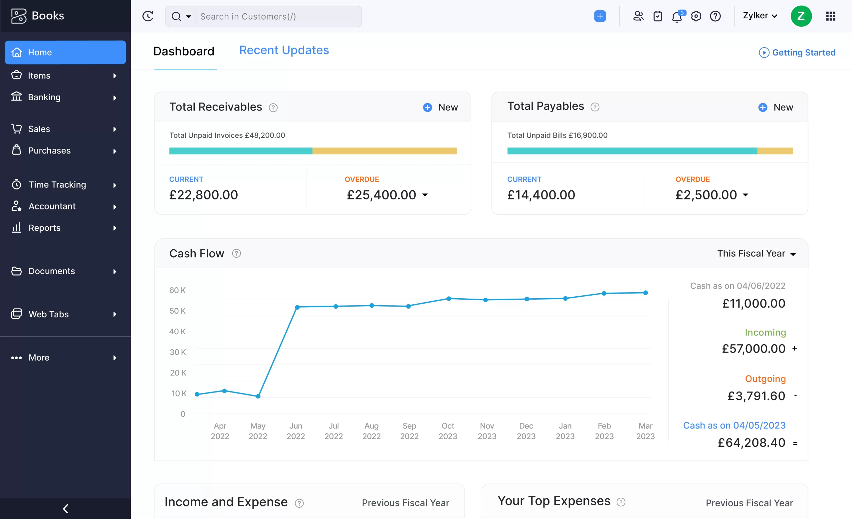852x519 pixels.
Task: Click the unpaid invoices progress bar
Action: [313, 151]
